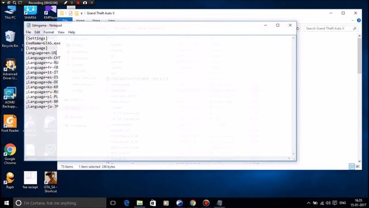
Task: Open the Help menu in Notepad
Action: point(71,32)
